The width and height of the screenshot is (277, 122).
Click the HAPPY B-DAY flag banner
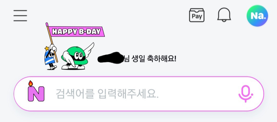pyautogui.click(x=76, y=32)
